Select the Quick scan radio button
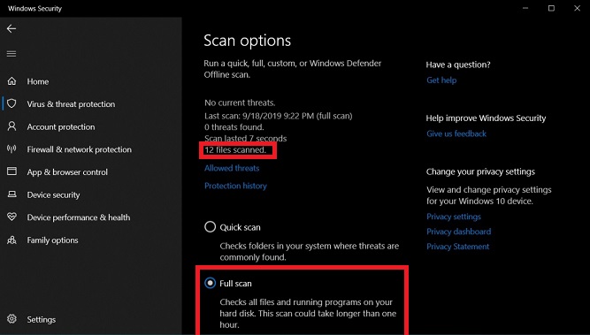Viewport: 590px width, 335px height. tap(210, 226)
